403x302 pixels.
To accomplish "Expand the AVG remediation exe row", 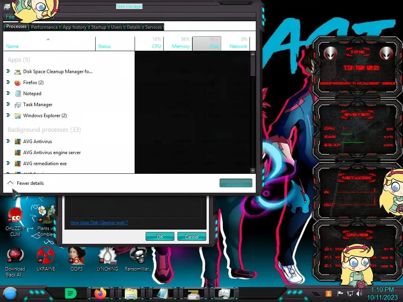I will click(x=8, y=163).
